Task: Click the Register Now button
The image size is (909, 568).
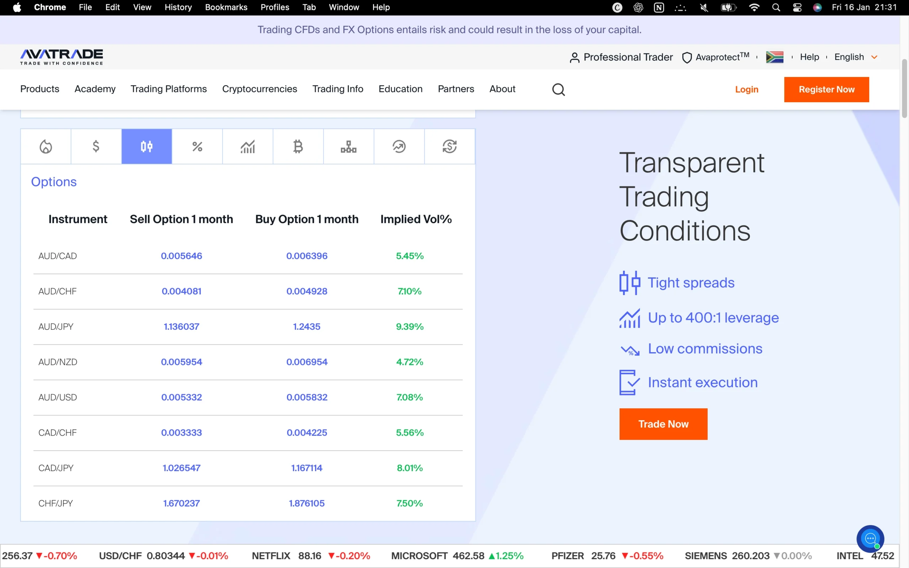Action: [826, 89]
